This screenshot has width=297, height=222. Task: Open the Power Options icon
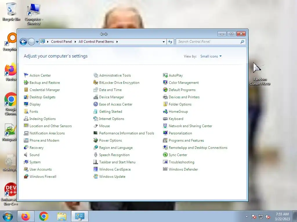pyautogui.click(x=96, y=140)
